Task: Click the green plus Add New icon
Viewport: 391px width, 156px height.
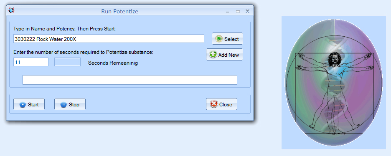Action: 213,55
